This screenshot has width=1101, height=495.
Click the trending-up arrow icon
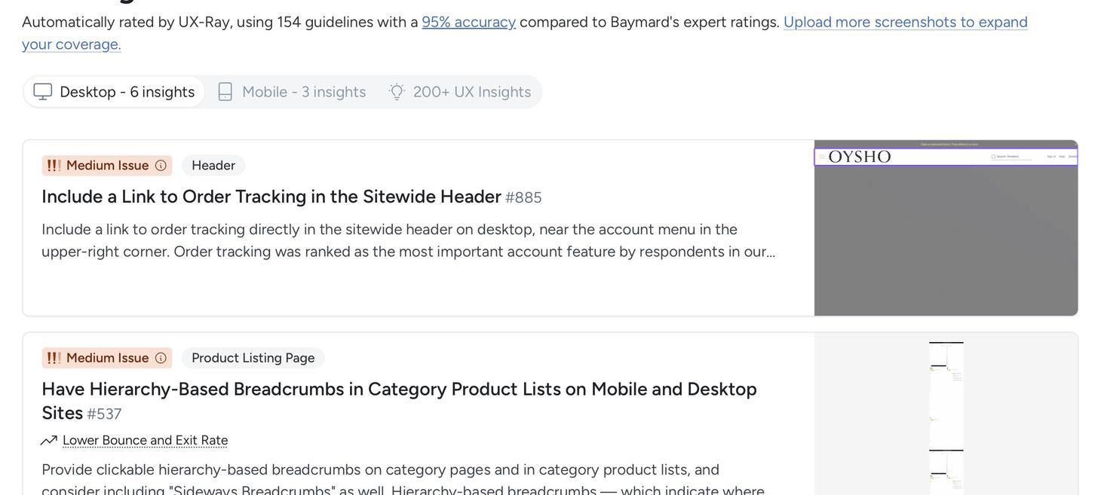49,441
